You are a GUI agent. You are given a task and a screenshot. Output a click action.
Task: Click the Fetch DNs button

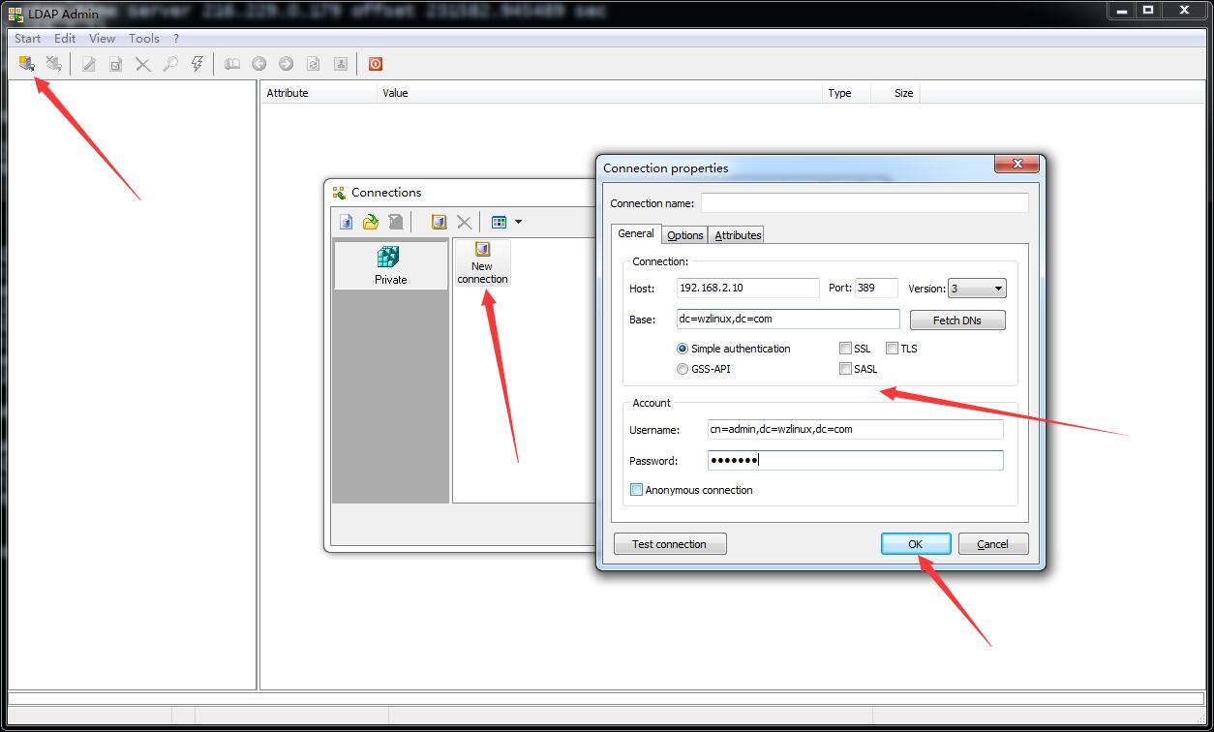(x=957, y=320)
